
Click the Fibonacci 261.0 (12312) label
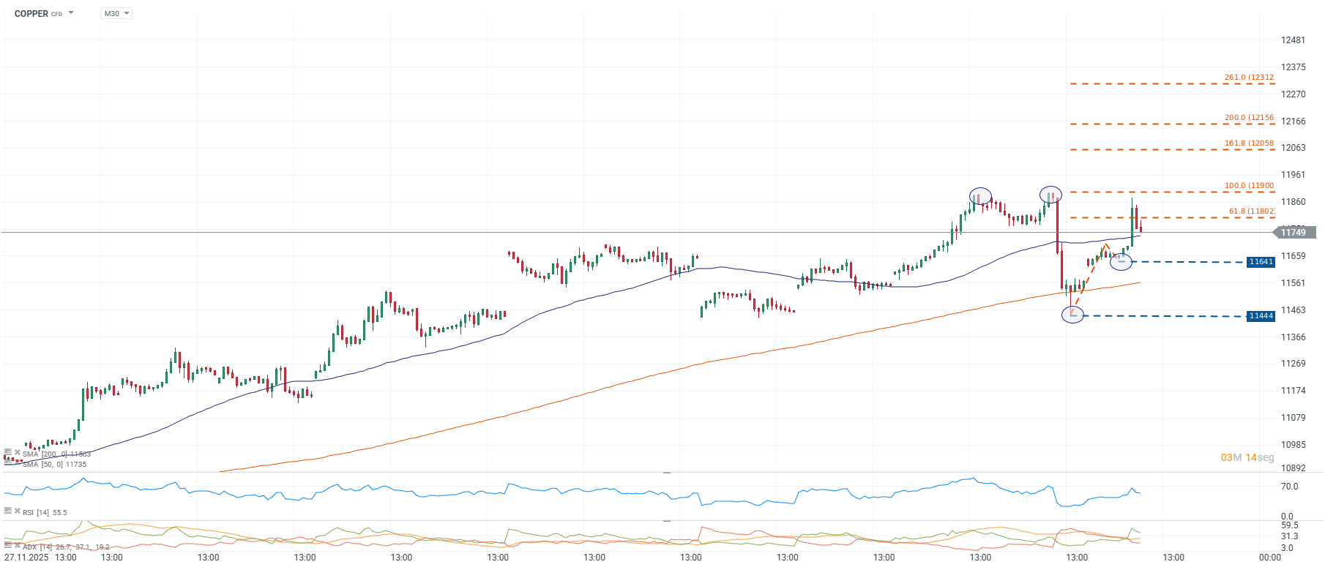point(1249,77)
